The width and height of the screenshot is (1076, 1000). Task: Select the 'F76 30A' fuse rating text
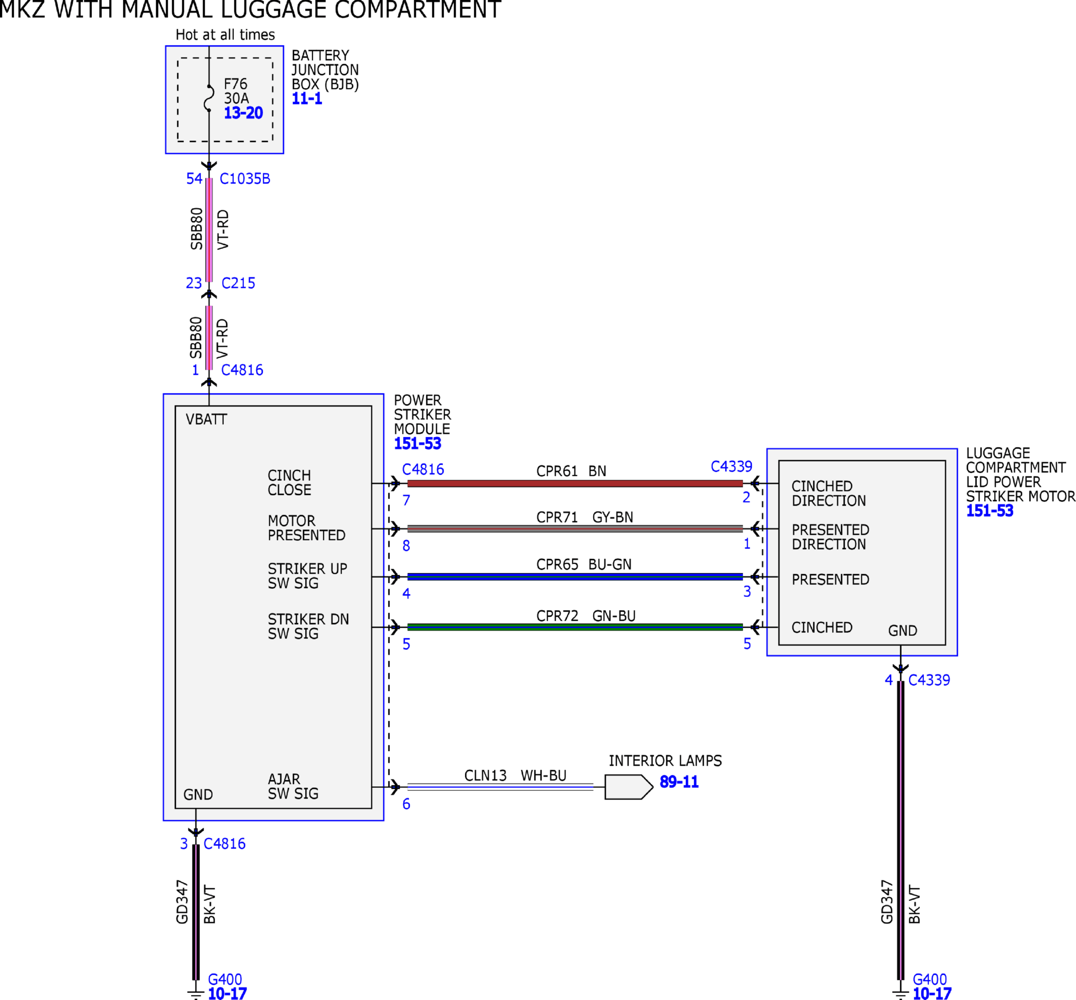pos(236,91)
